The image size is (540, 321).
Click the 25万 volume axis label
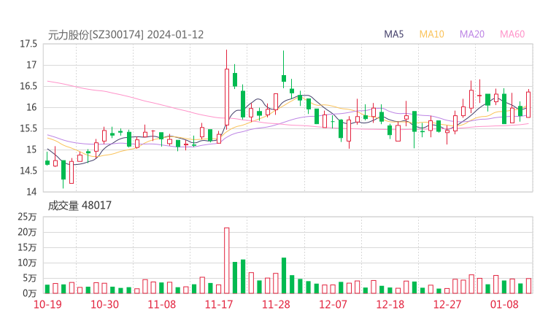point(27,217)
